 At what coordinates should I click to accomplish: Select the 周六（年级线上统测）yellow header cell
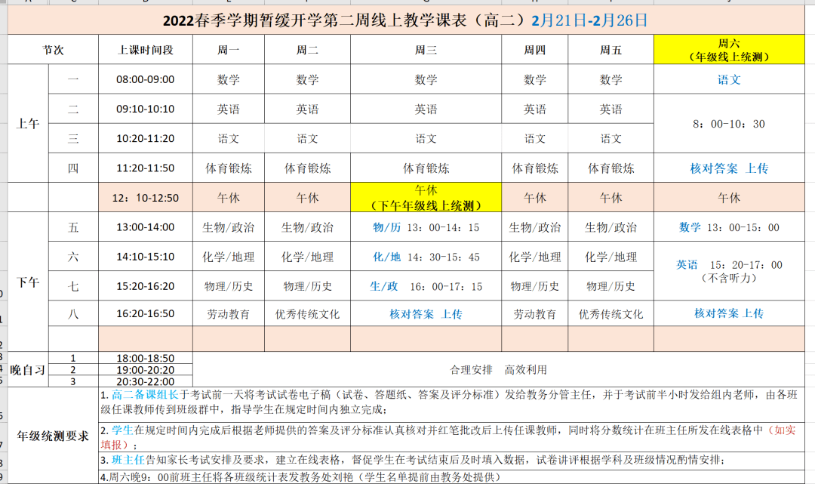pyautogui.click(x=727, y=48)
